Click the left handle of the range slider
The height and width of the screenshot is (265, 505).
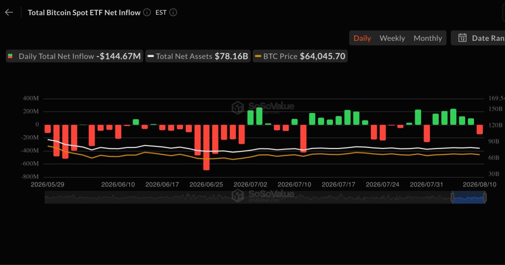click(x=453, y=197)
